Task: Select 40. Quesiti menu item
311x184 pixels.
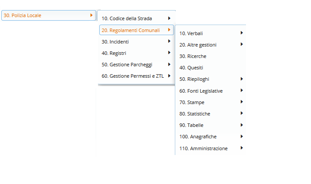Action: (192, 68)
